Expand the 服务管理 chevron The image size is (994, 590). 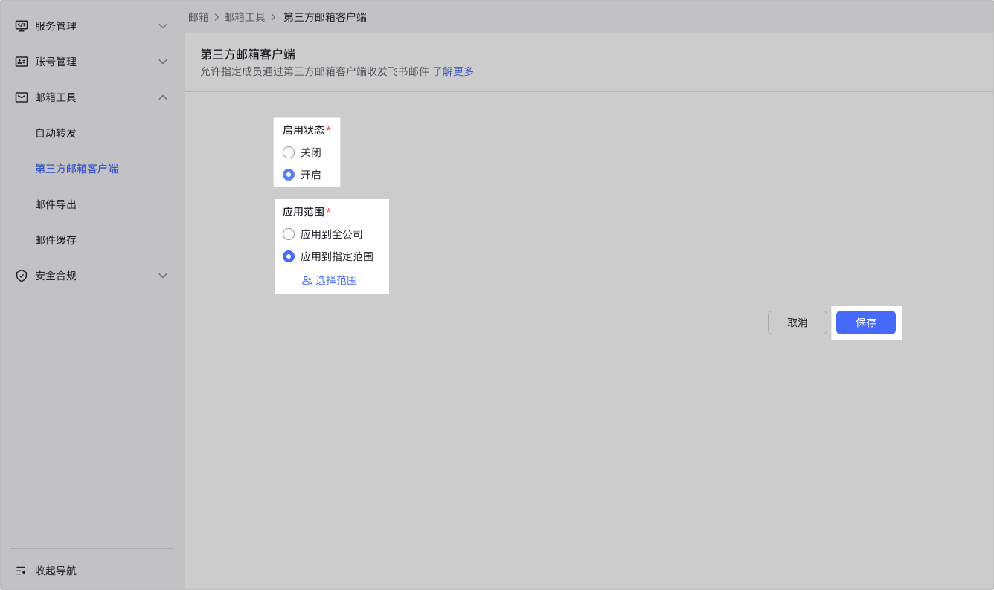pyautogui.click(x=163, y=26)
